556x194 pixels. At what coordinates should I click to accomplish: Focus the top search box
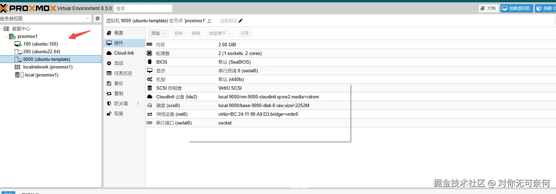point(143,8)
